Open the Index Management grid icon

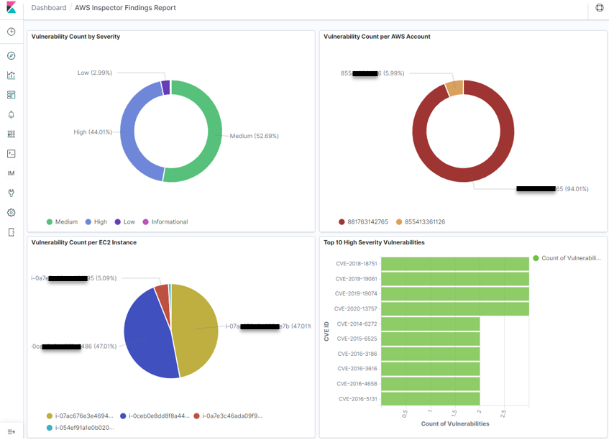[x=12, y=134]
